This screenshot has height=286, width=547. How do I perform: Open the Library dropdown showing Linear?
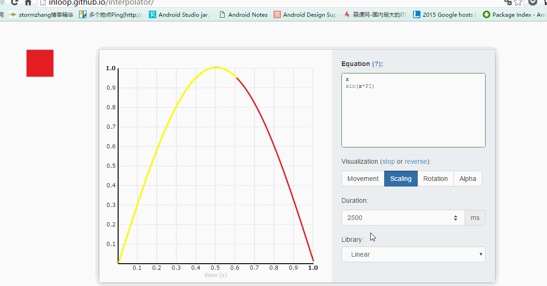[x=414, y=255]
